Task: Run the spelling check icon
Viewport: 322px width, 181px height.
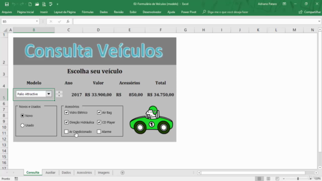Action: pyautogui.click(x=51, y=4)
